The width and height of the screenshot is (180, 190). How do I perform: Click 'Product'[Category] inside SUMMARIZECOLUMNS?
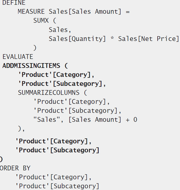[72, 102]
